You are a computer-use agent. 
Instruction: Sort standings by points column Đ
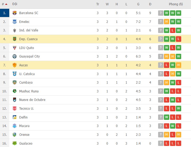(150, 4)
